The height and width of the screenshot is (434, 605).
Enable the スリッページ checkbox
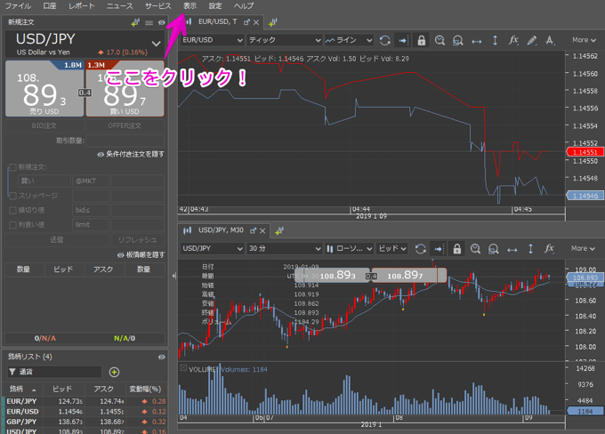(x=12, y=196)
